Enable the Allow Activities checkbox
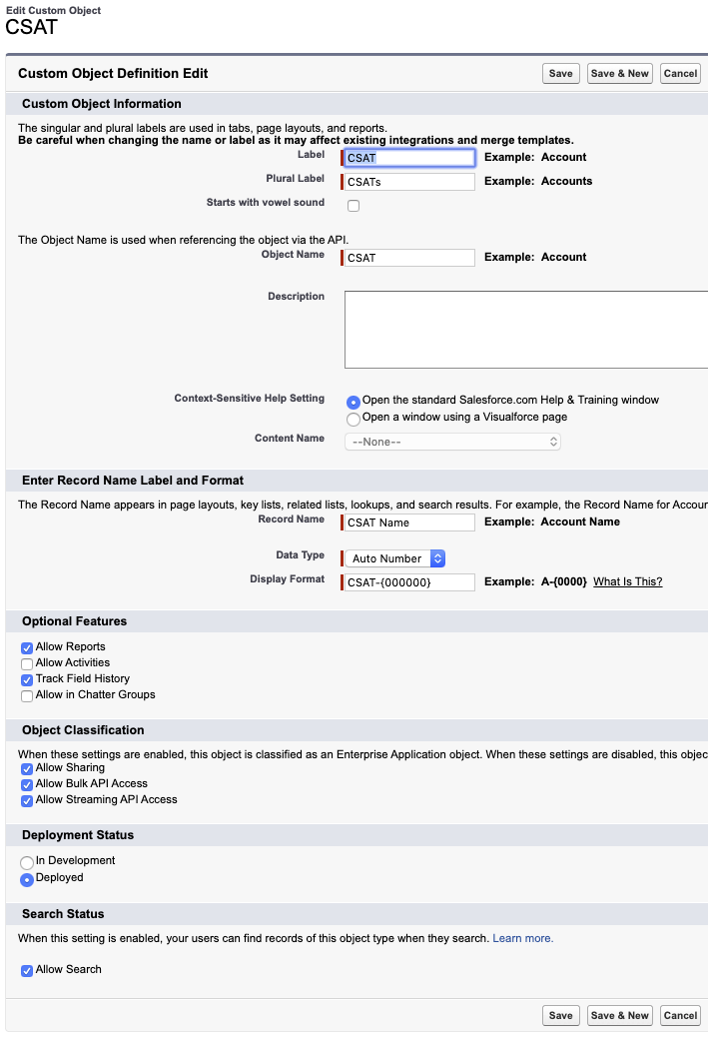This screenshot has width=708, height=1038. tap(27, 663)
